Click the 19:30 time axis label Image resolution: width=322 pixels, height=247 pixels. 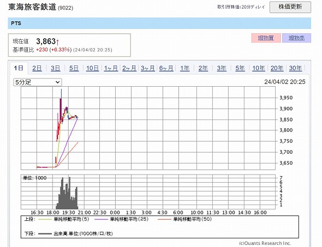click(69, 213)
